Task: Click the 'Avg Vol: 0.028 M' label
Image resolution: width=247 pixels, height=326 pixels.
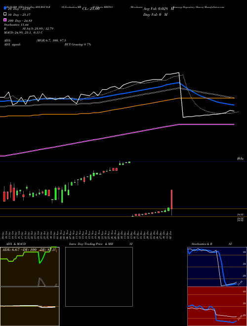Action: pyautogui.click(x=159, y=9)
